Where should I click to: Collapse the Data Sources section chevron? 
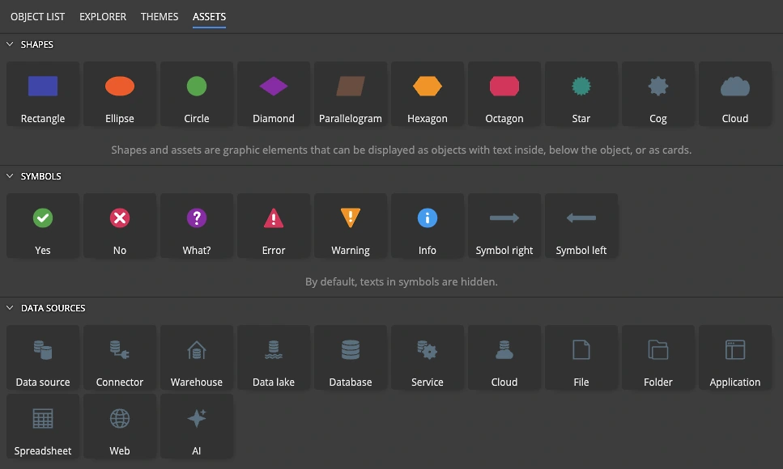point(10,308)
